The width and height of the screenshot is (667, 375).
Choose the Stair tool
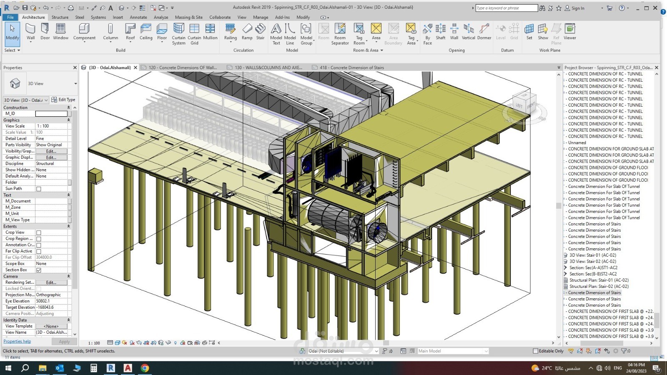(x=261, y=32)
